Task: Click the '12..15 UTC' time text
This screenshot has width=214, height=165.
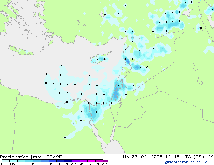Action: [x=178, y=157]
